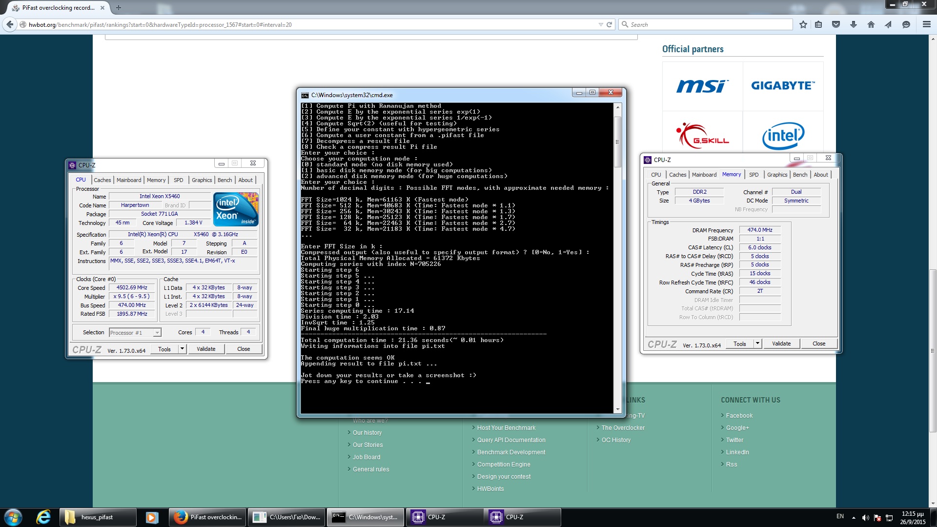This screenshot has width=937, height=527.
Task: Open the Twitter footer link
Action: (x=734, y=440)
